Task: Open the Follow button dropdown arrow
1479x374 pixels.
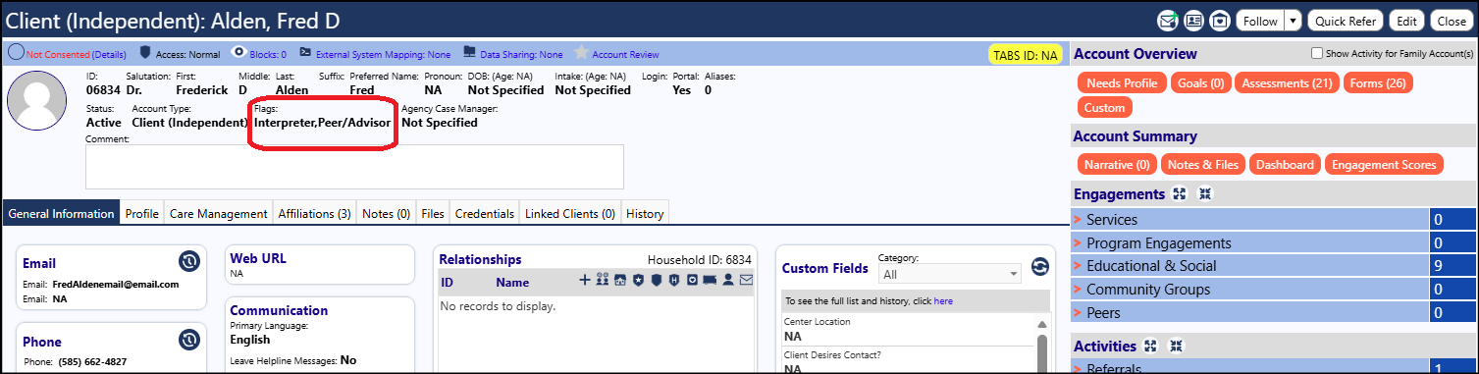Action: [1293, 21]
